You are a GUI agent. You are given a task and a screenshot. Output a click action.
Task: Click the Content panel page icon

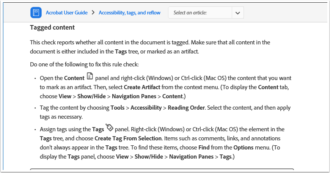(x=90, y=76)
